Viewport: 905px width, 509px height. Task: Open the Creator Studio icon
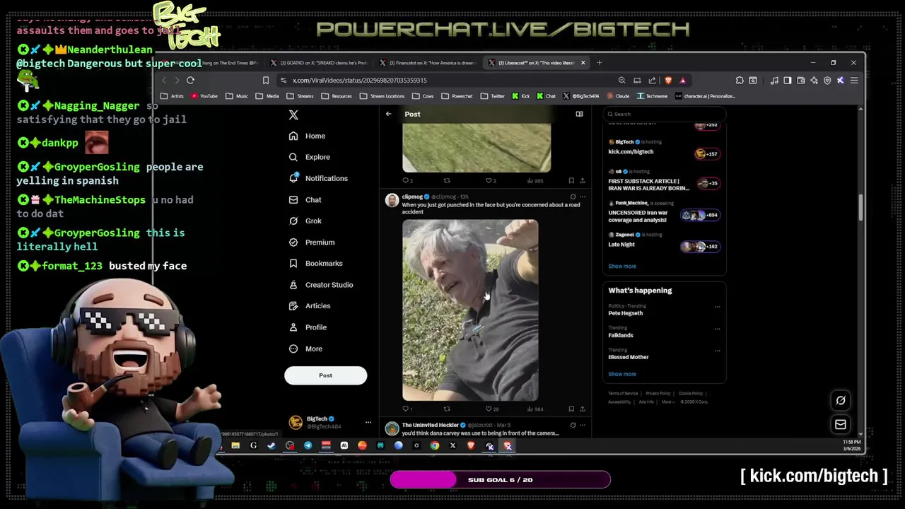coord(293,284)
